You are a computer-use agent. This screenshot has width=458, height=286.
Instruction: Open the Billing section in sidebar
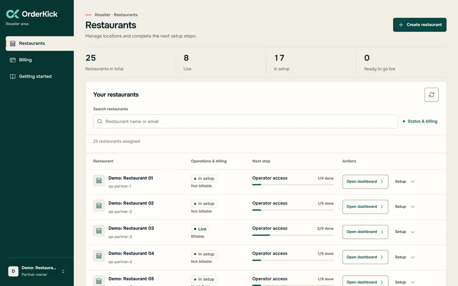click(40, 60)
